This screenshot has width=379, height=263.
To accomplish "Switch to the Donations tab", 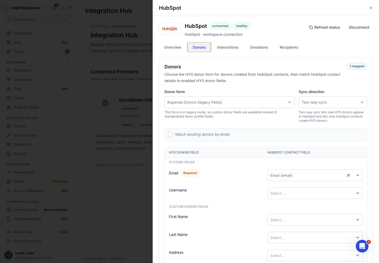I will coord(259,47).
